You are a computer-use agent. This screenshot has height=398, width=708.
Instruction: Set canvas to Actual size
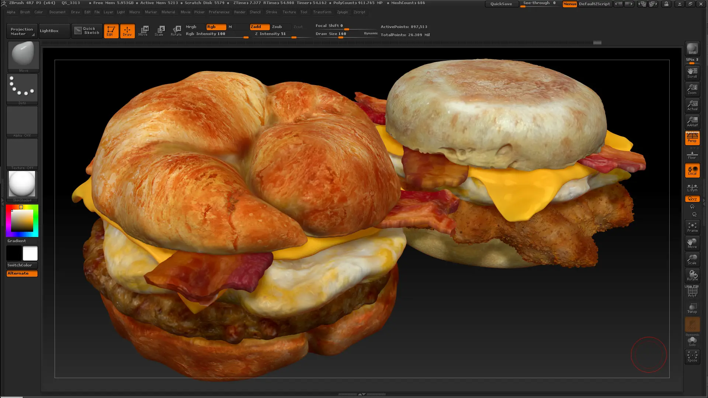point(692,105)
